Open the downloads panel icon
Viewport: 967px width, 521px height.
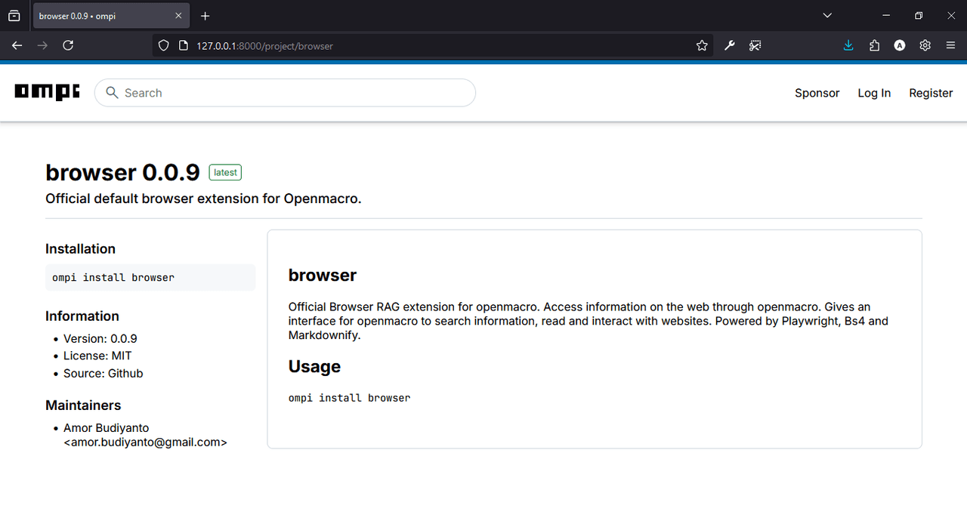[848, 45]
